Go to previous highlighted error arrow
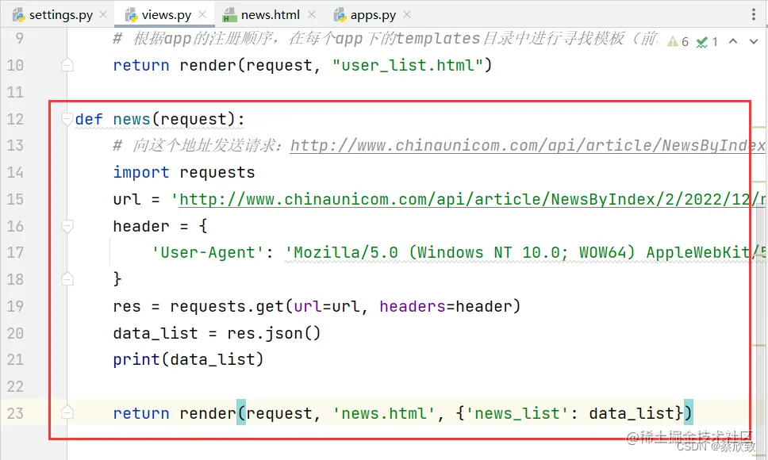This screenshot has height=460, width=768. [x=733, y=41]
